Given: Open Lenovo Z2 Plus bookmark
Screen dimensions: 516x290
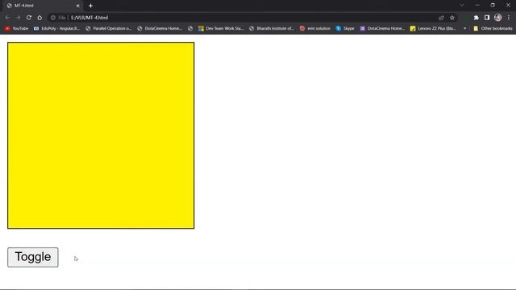Looking at the screenshot, I should (433, 29).
